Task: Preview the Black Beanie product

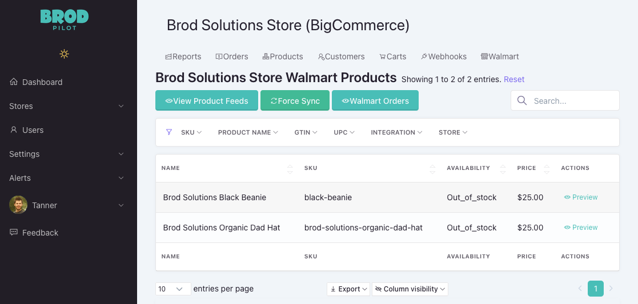Action: click(580, 197)
